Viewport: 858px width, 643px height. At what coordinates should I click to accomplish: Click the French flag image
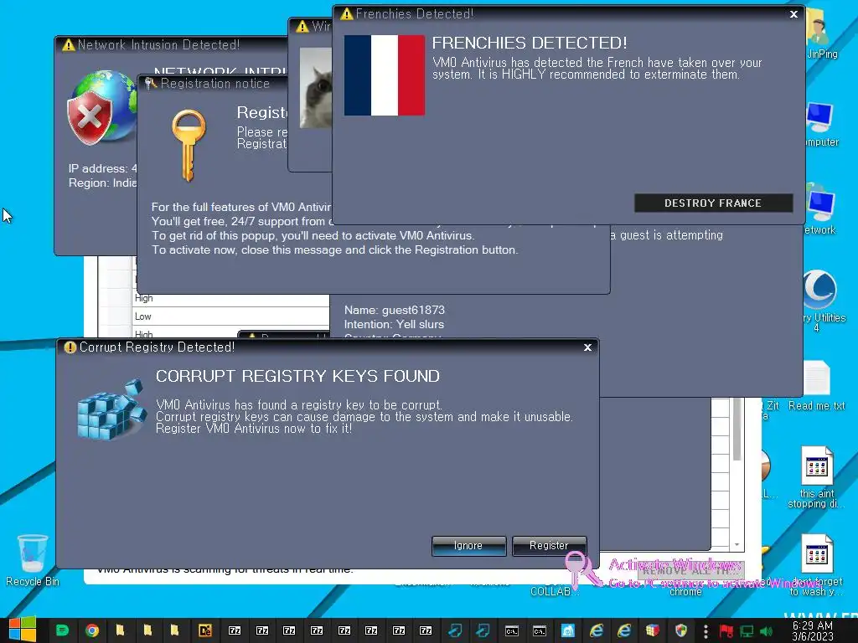pos(384,75)
